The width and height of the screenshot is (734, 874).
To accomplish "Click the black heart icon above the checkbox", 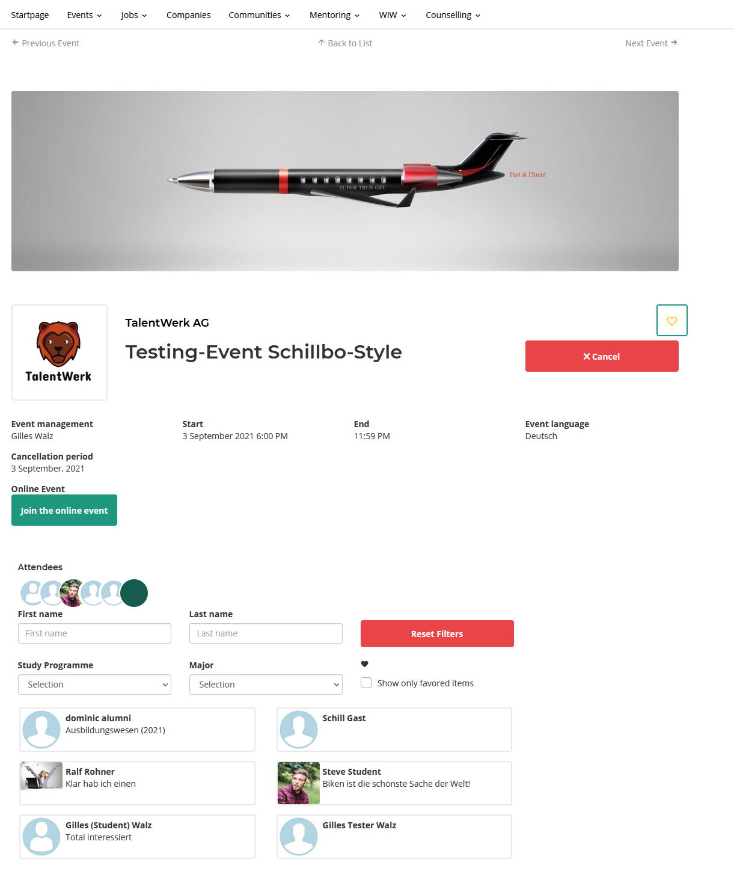I will click(364, 664).
